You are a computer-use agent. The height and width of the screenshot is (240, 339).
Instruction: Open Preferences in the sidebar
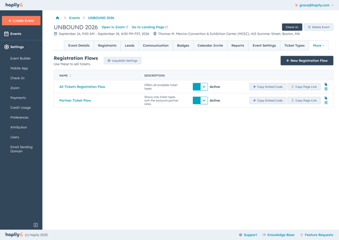[x=19, y=117]
